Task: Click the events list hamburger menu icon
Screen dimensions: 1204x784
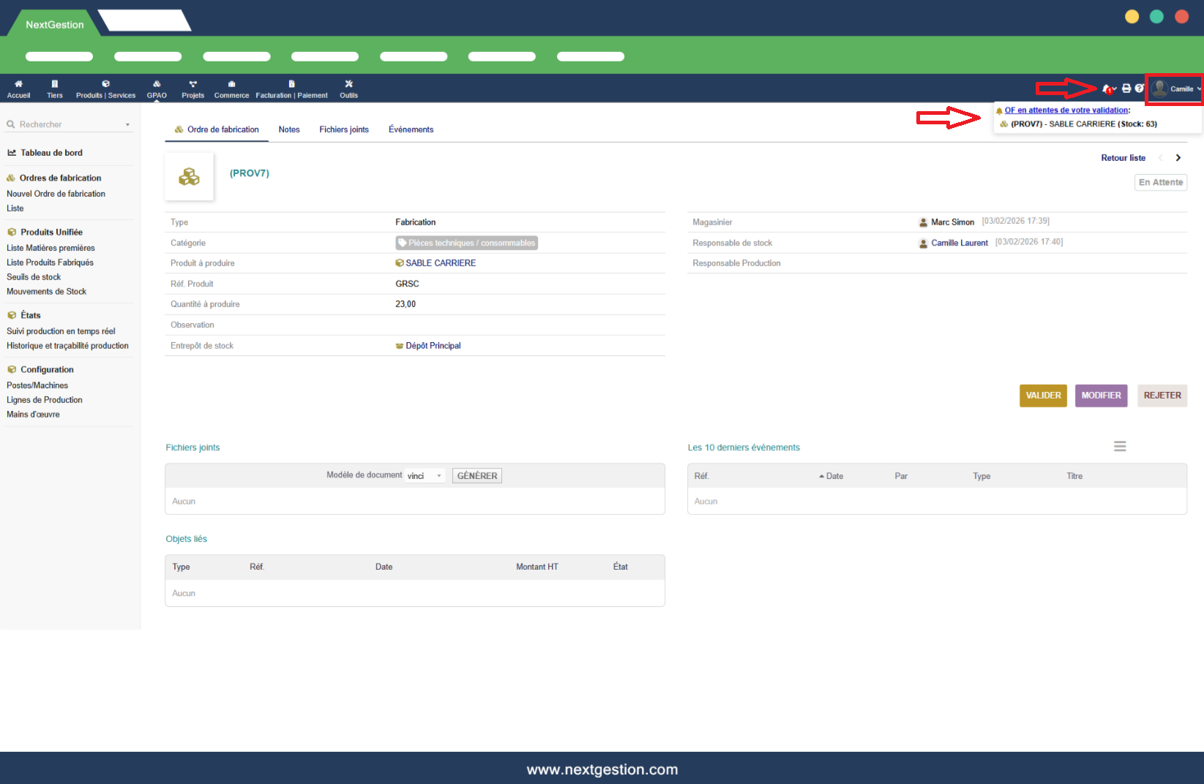Action: coord(1120,446)
